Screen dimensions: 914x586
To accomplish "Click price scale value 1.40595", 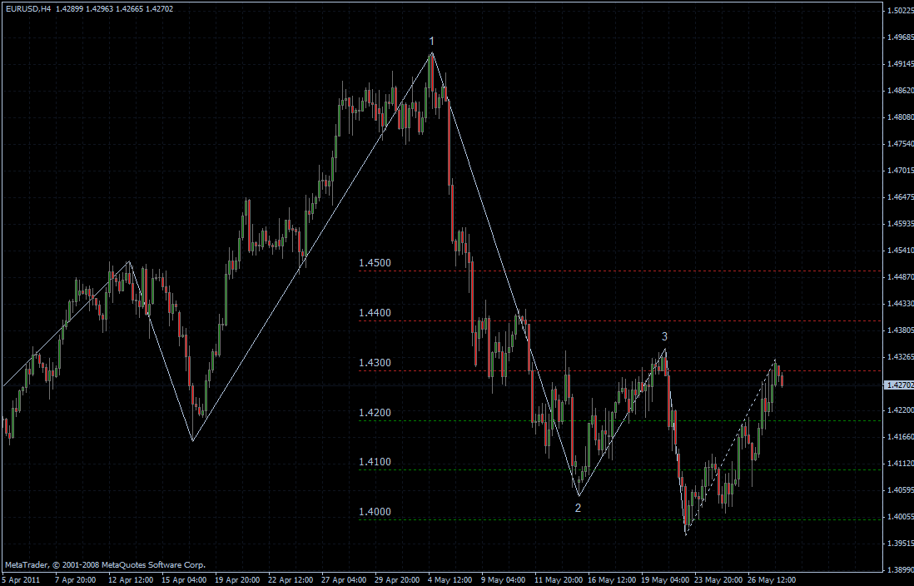I will [x=901, y=490].
